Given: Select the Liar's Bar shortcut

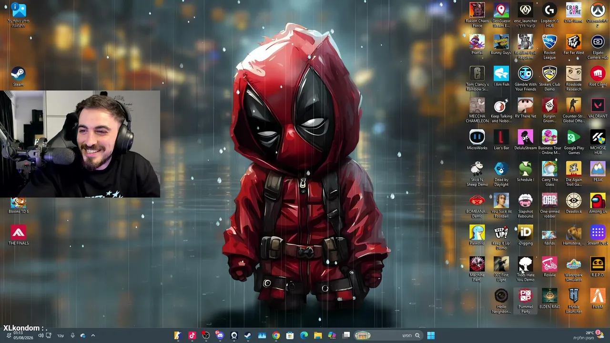Looking at the screenshot, I should [x=501, y=140].
